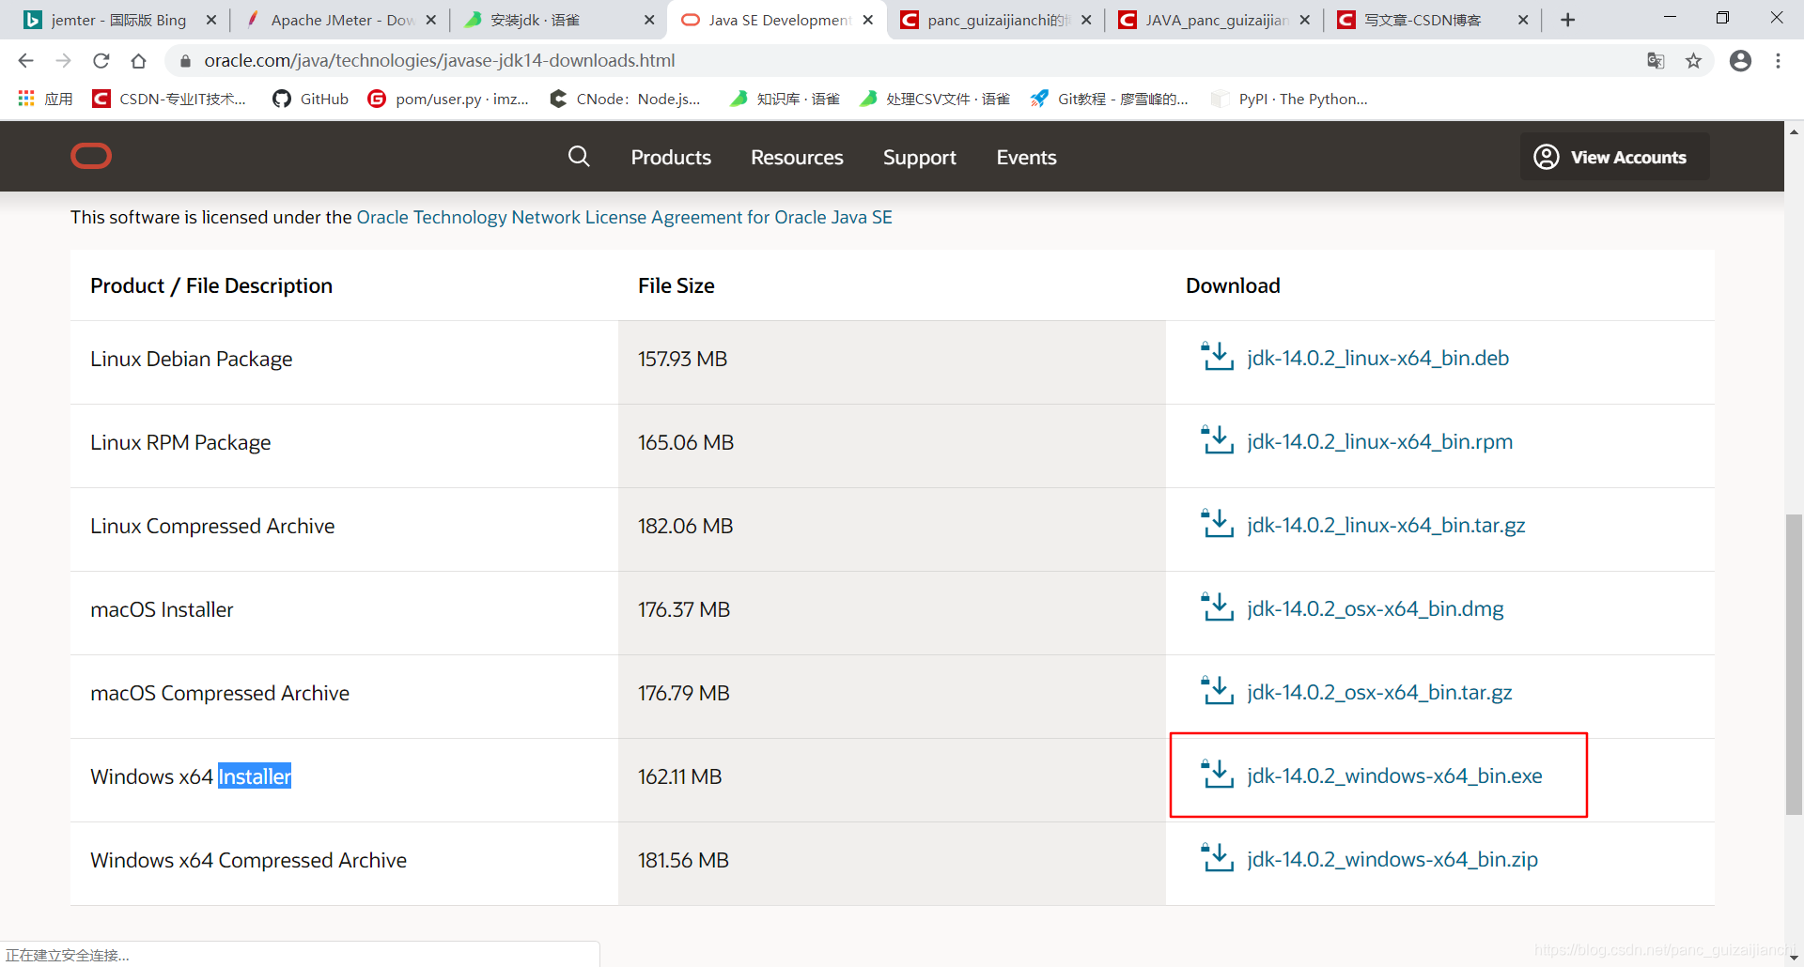Download jdk-14.0.2_windows-x64_bin.exe
This screenshot has width=1804, height=967.
(x=1394, y=775)
